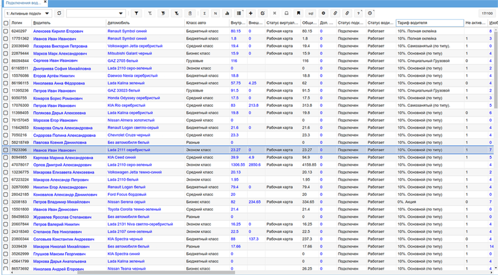
Task: Click the plus icon to add record
Action: coord(250,13)
